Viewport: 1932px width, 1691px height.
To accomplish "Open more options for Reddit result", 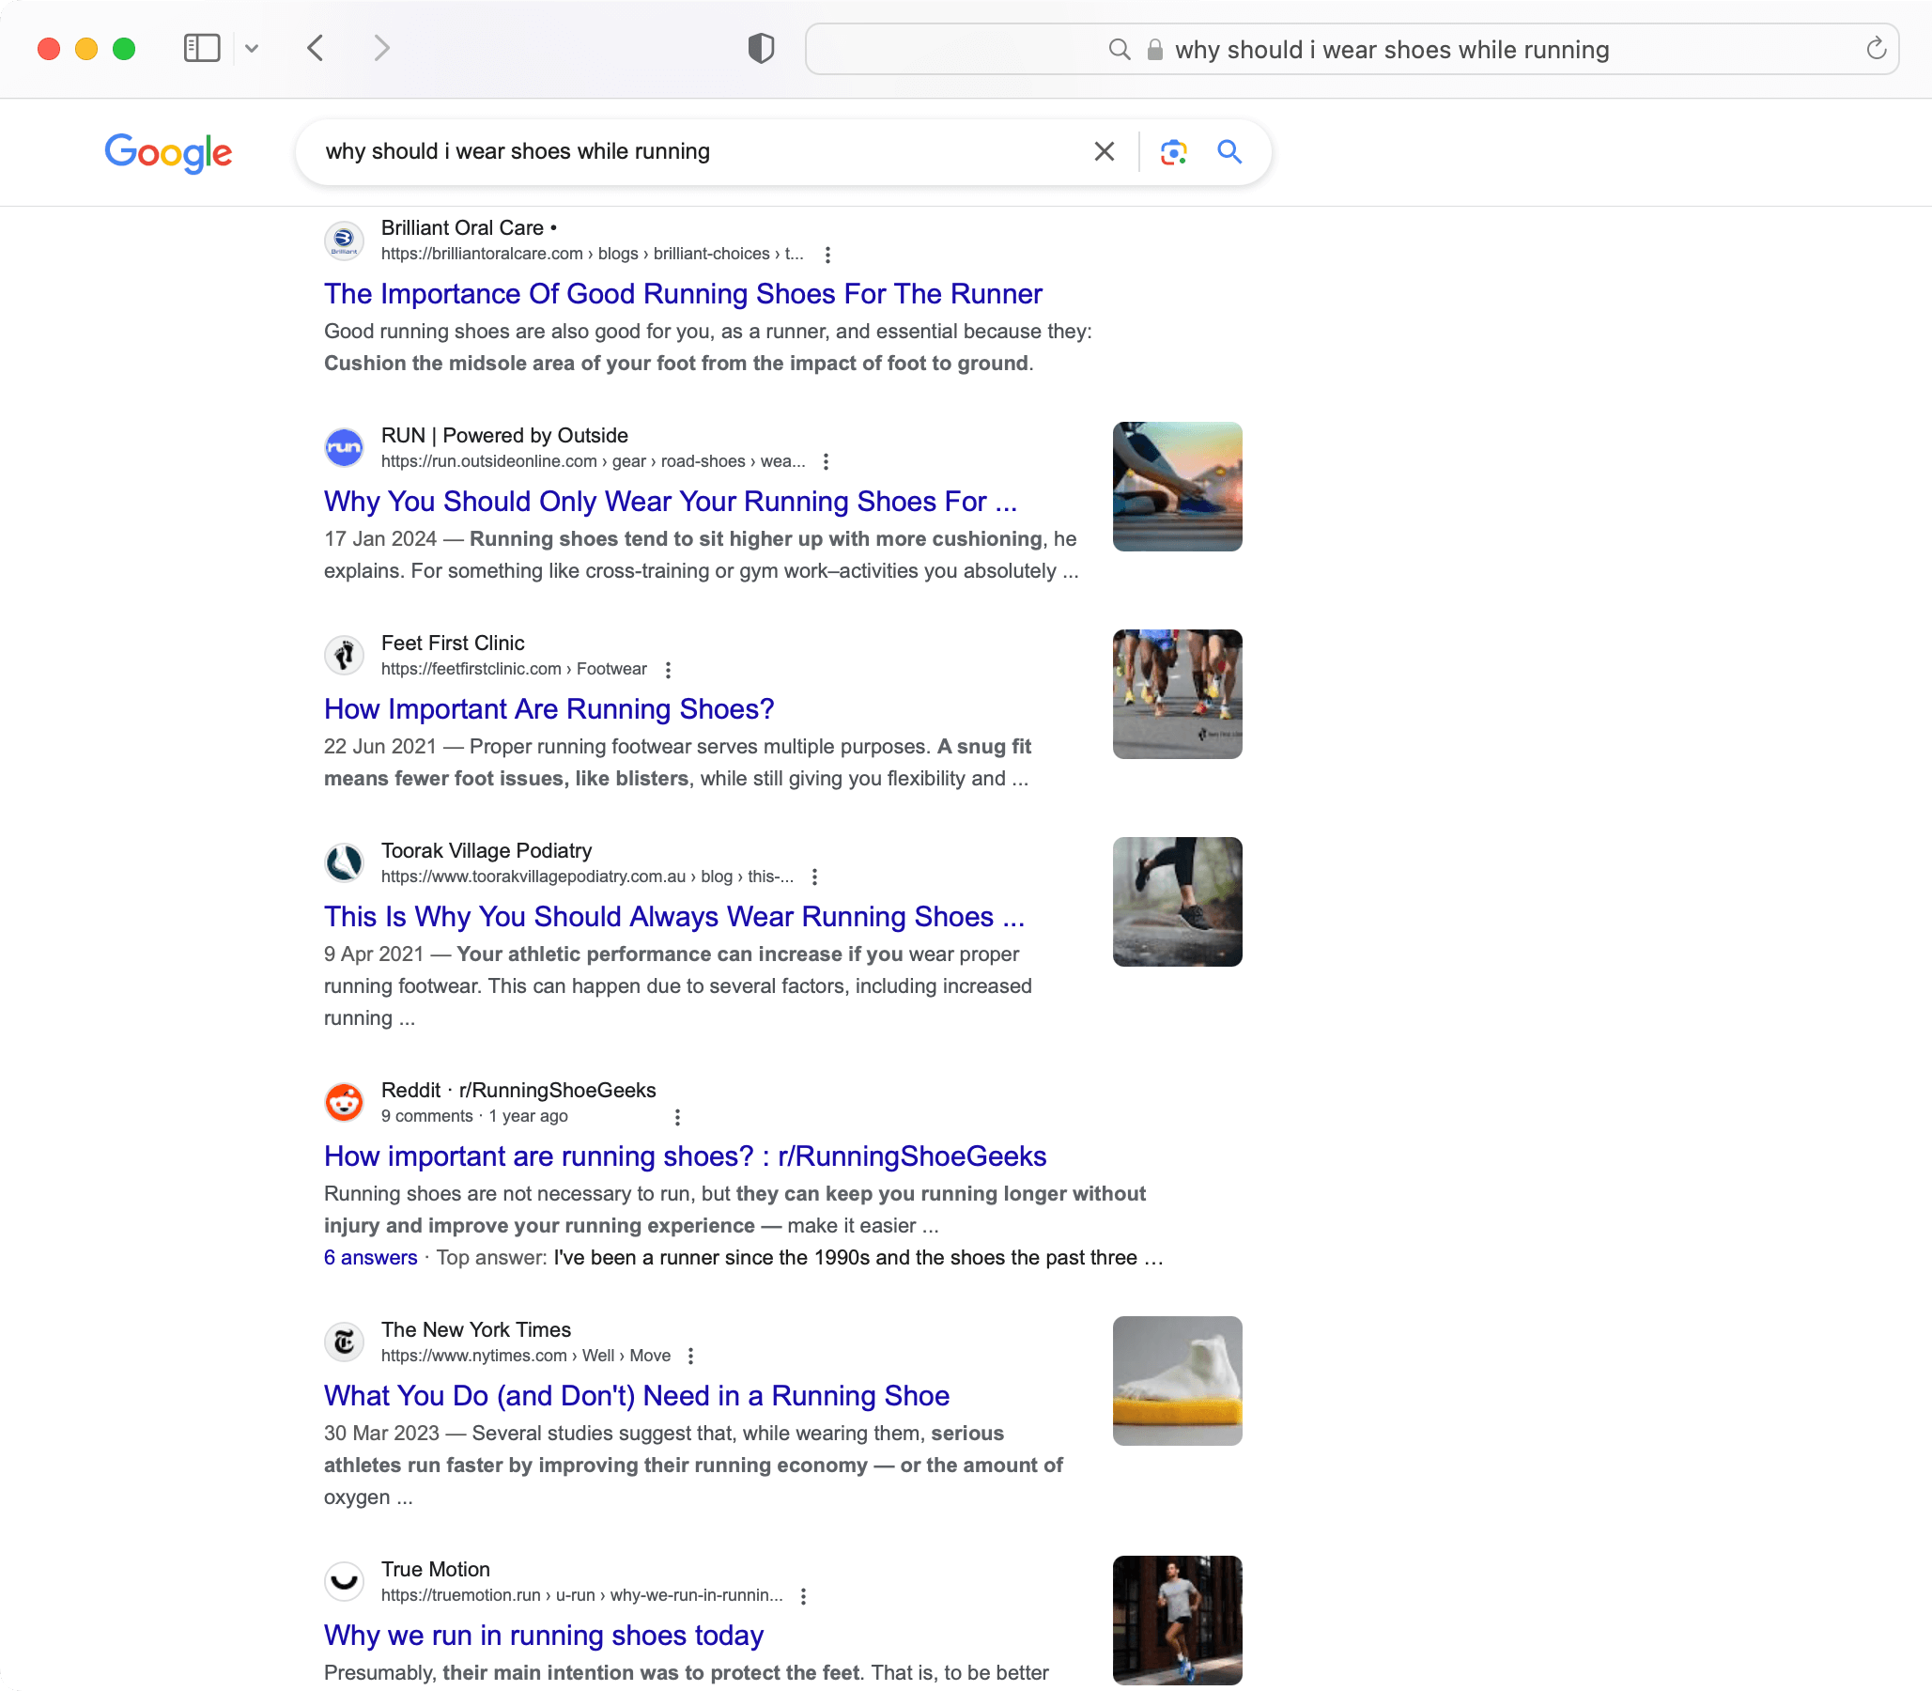I will pos(677,1117).
